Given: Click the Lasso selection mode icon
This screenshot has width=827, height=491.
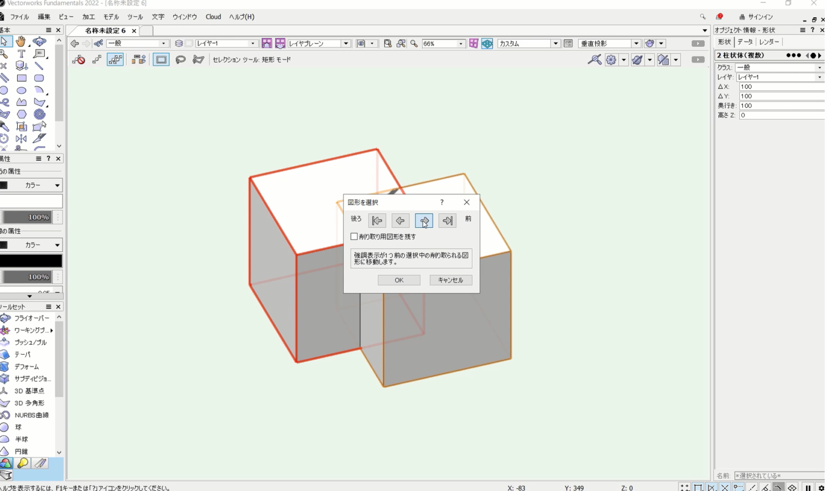Looking at the screenshot, I should pos(180,59).
